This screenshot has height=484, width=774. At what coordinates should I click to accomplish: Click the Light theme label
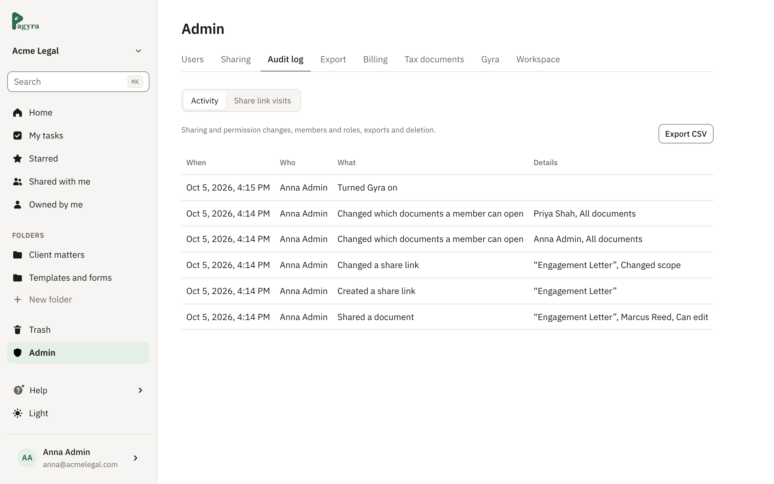pyautogui.click(x=38, y=413)
